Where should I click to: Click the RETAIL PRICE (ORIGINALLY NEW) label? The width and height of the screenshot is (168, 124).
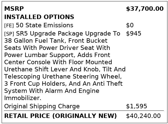click(61, 116)
